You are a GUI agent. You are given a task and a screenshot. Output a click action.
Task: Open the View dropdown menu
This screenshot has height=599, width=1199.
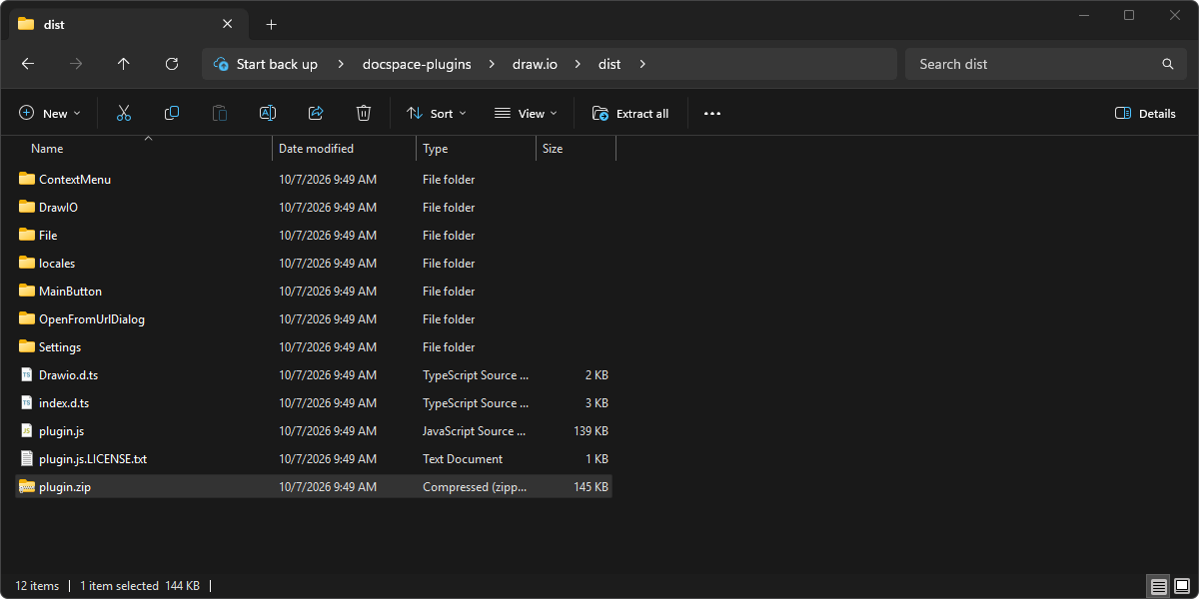point(526,113)
